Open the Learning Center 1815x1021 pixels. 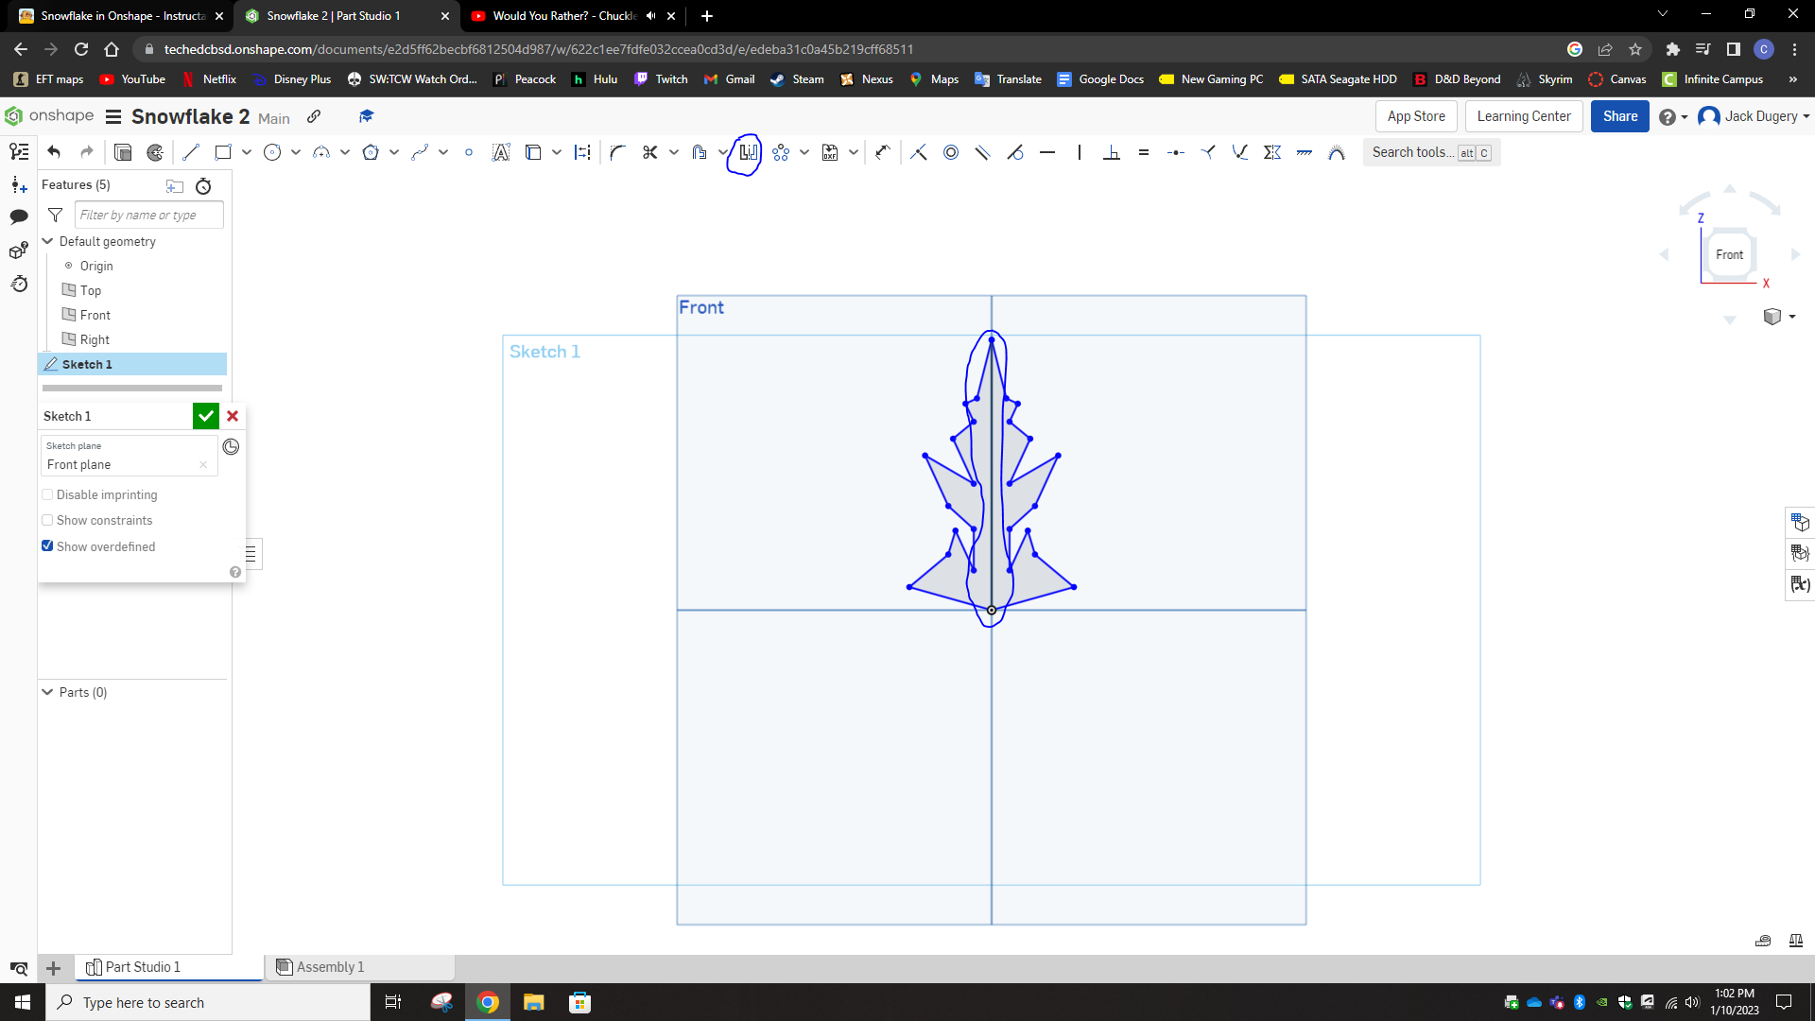click(1523, 115)
